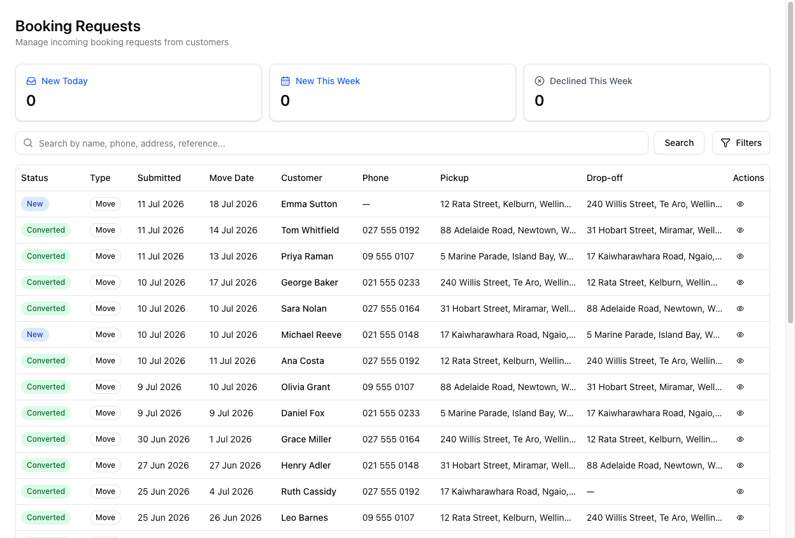Sort by the Status column header
Image resolution: width=795 pixels, height=538 pixels.
pos(34,178)
